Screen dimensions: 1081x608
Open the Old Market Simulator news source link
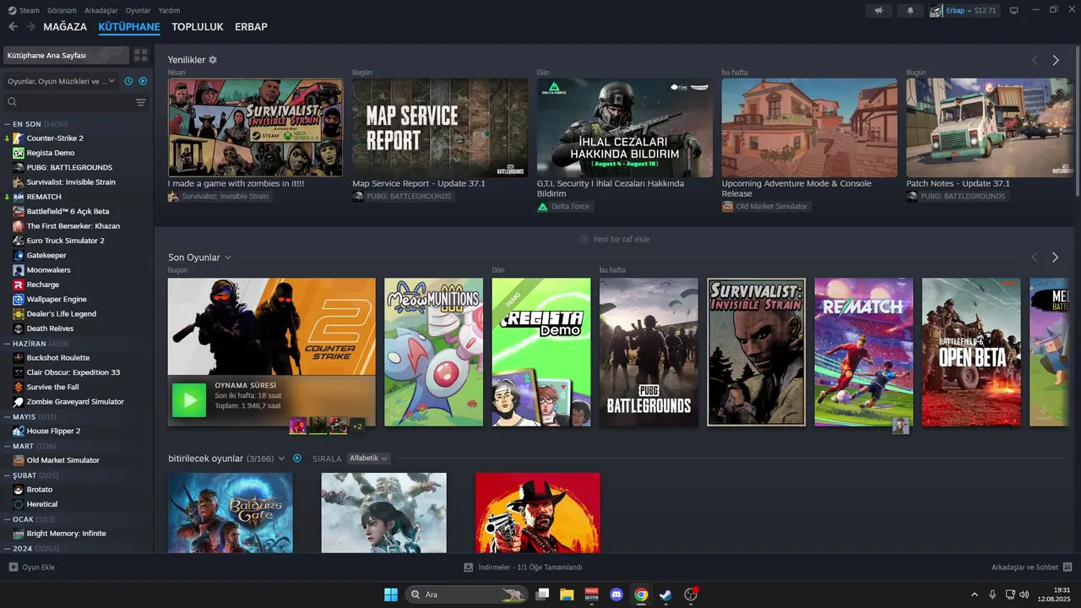[766, 206]
